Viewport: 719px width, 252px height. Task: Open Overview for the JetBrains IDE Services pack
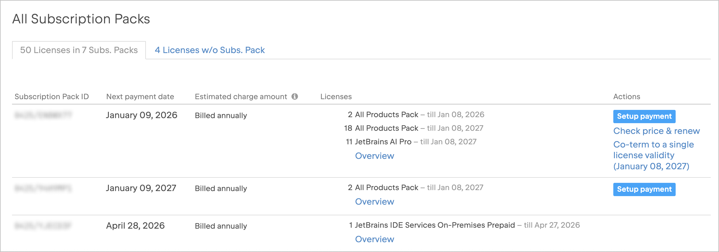(375, 239)
